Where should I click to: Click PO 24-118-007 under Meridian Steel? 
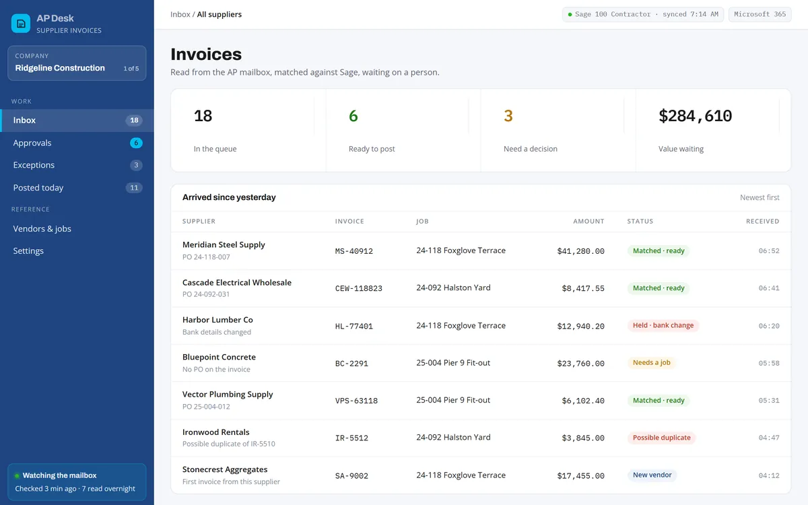click(x=206, y=257)
